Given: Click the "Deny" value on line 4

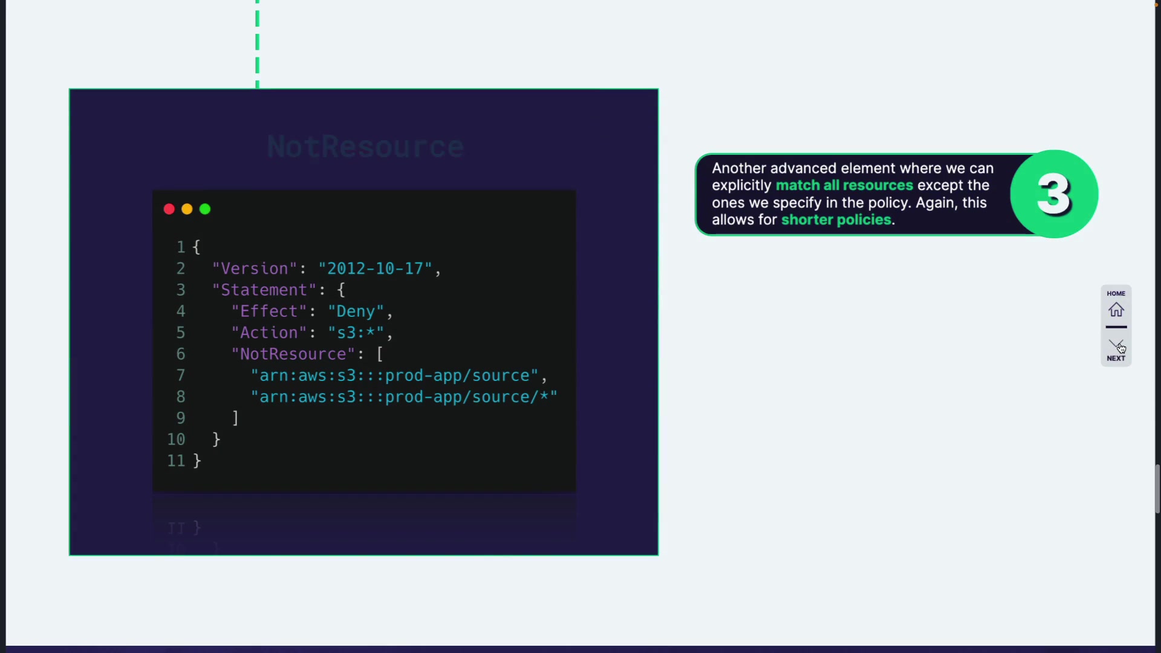Looking at the screenshot, I should tap(356, 311).
